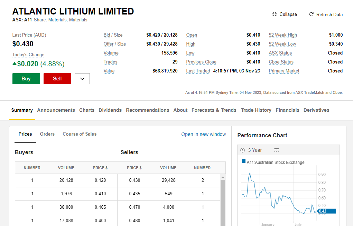Switch to the Derivatives tab
This screenshot has width=353, height=226.
[316, 110]
